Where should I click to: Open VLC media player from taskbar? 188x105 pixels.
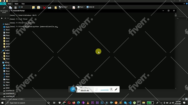pyautogui.click(x=88, y=103)
